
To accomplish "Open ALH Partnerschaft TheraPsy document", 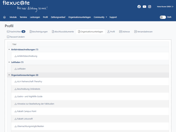I will (30, 82).
